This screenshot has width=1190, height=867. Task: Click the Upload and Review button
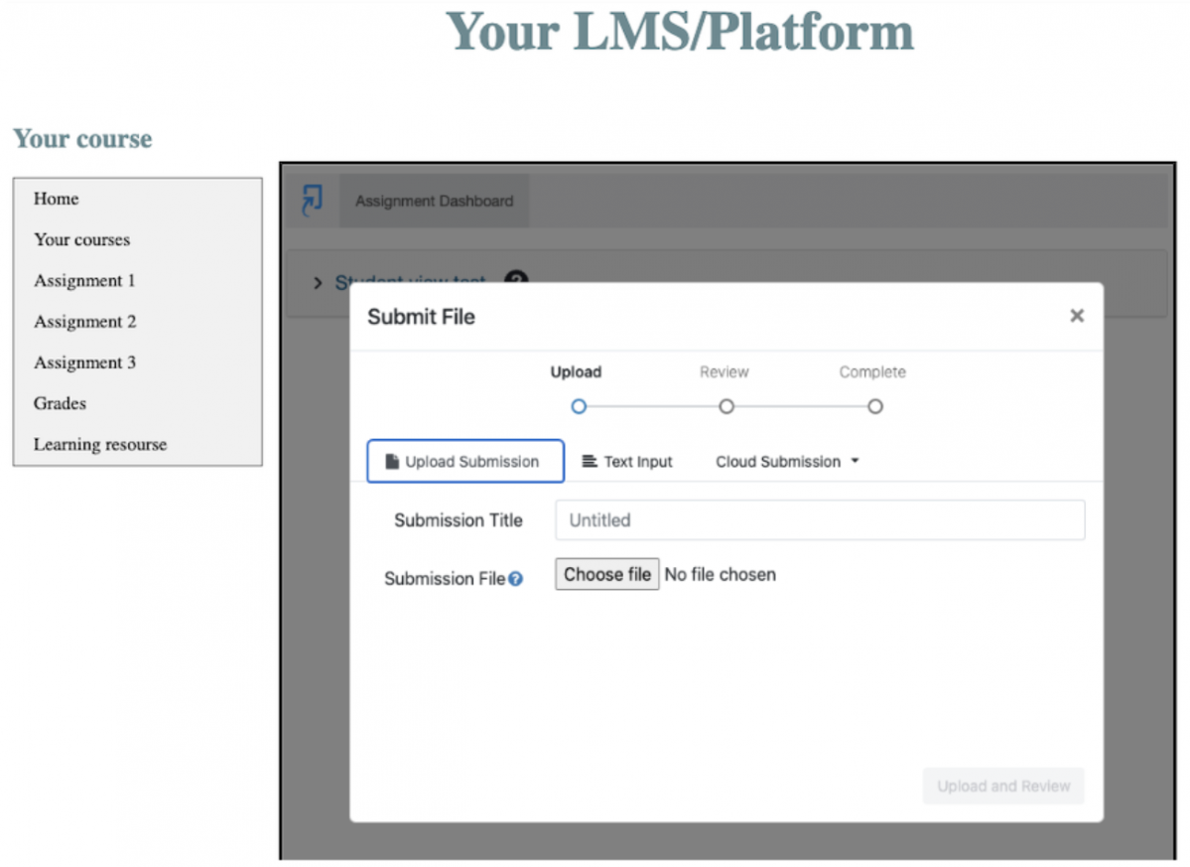coord(1003,786)
